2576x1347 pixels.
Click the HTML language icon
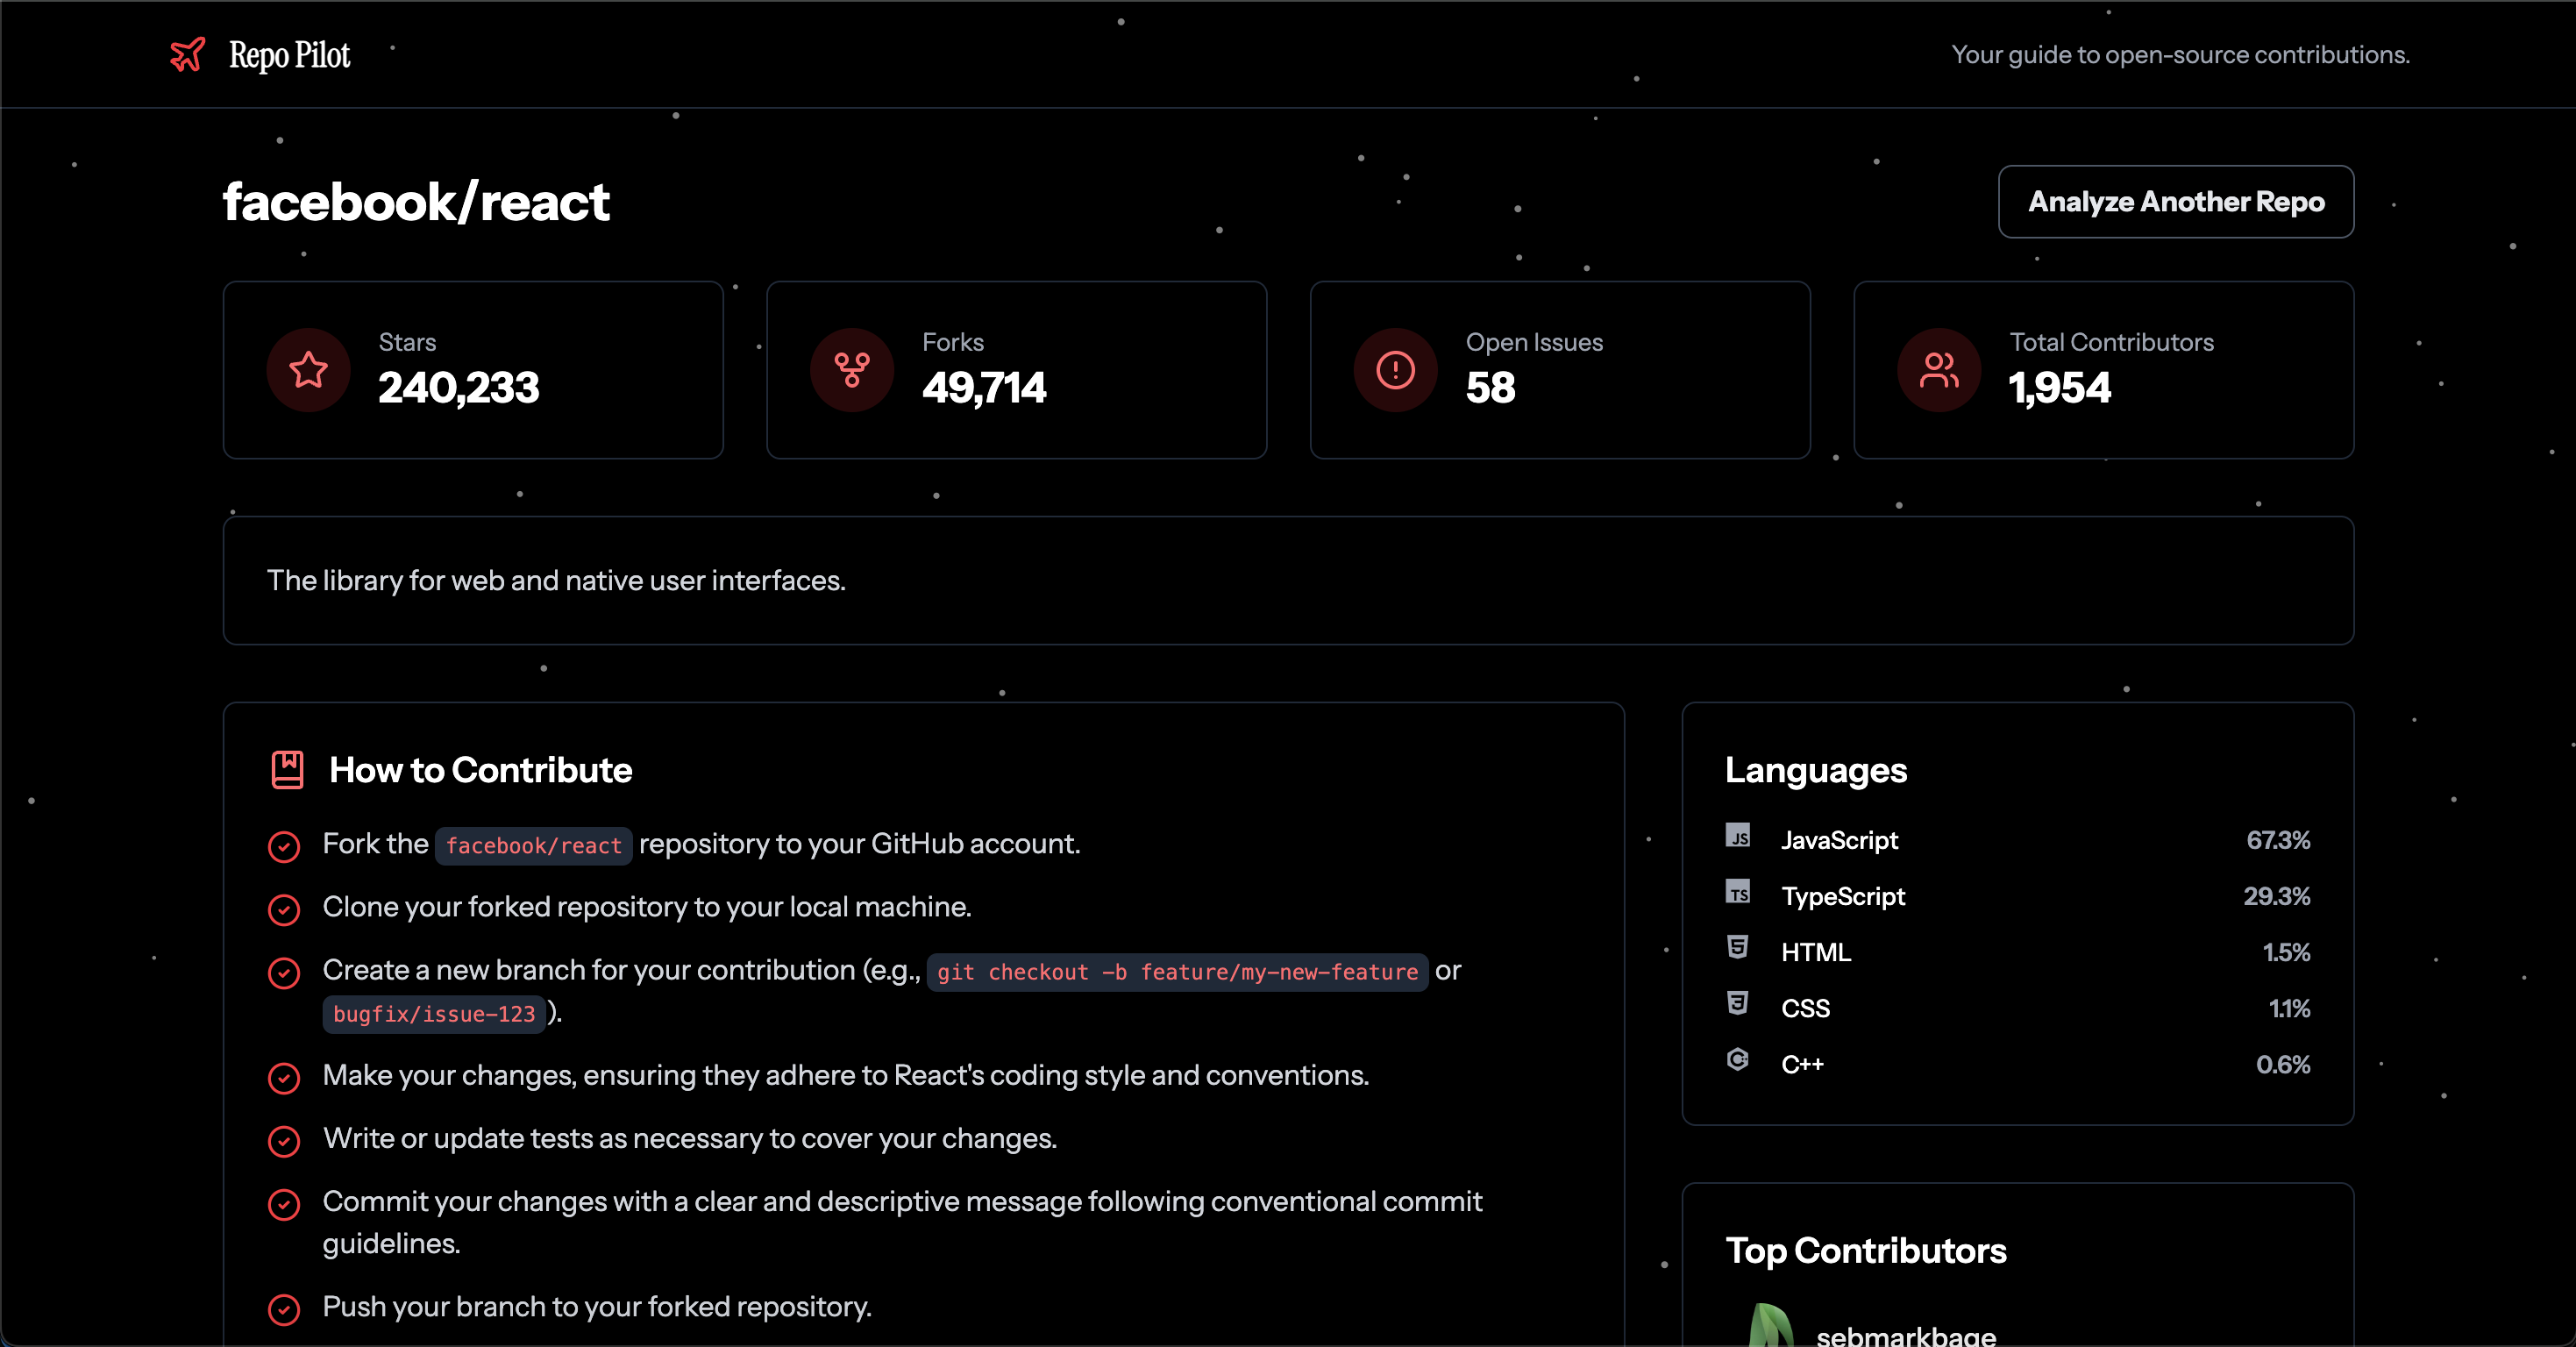click(1738, 950)
